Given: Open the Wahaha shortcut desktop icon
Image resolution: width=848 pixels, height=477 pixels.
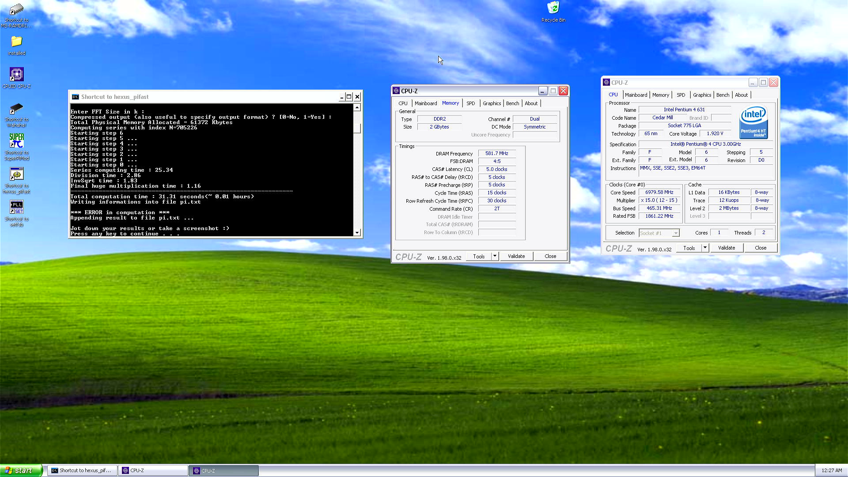Looking at the screenshot, I should click(16, 115).
